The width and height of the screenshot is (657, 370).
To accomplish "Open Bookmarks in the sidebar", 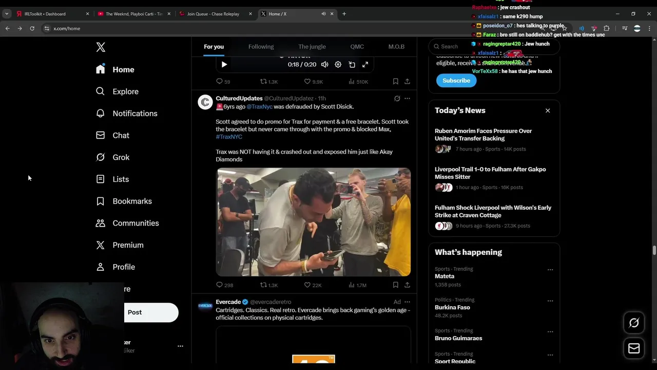I will [124, 201].
